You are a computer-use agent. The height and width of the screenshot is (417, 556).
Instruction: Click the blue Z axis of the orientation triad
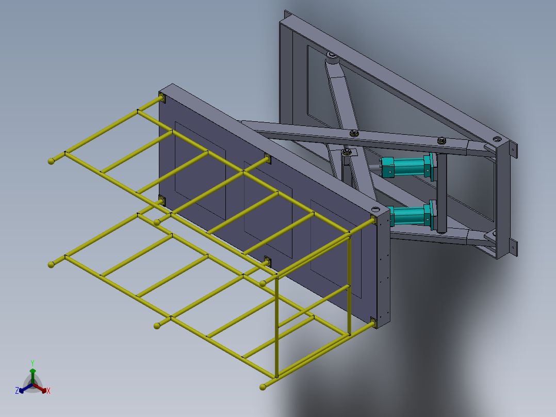pos(25,388)
